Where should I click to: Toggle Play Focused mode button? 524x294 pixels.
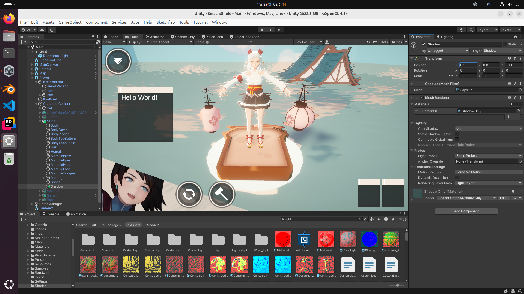[x=308, y=42]
